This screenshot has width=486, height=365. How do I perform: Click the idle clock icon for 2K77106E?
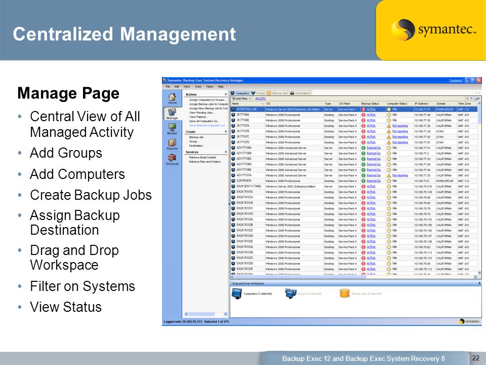[x=389, y=120]
